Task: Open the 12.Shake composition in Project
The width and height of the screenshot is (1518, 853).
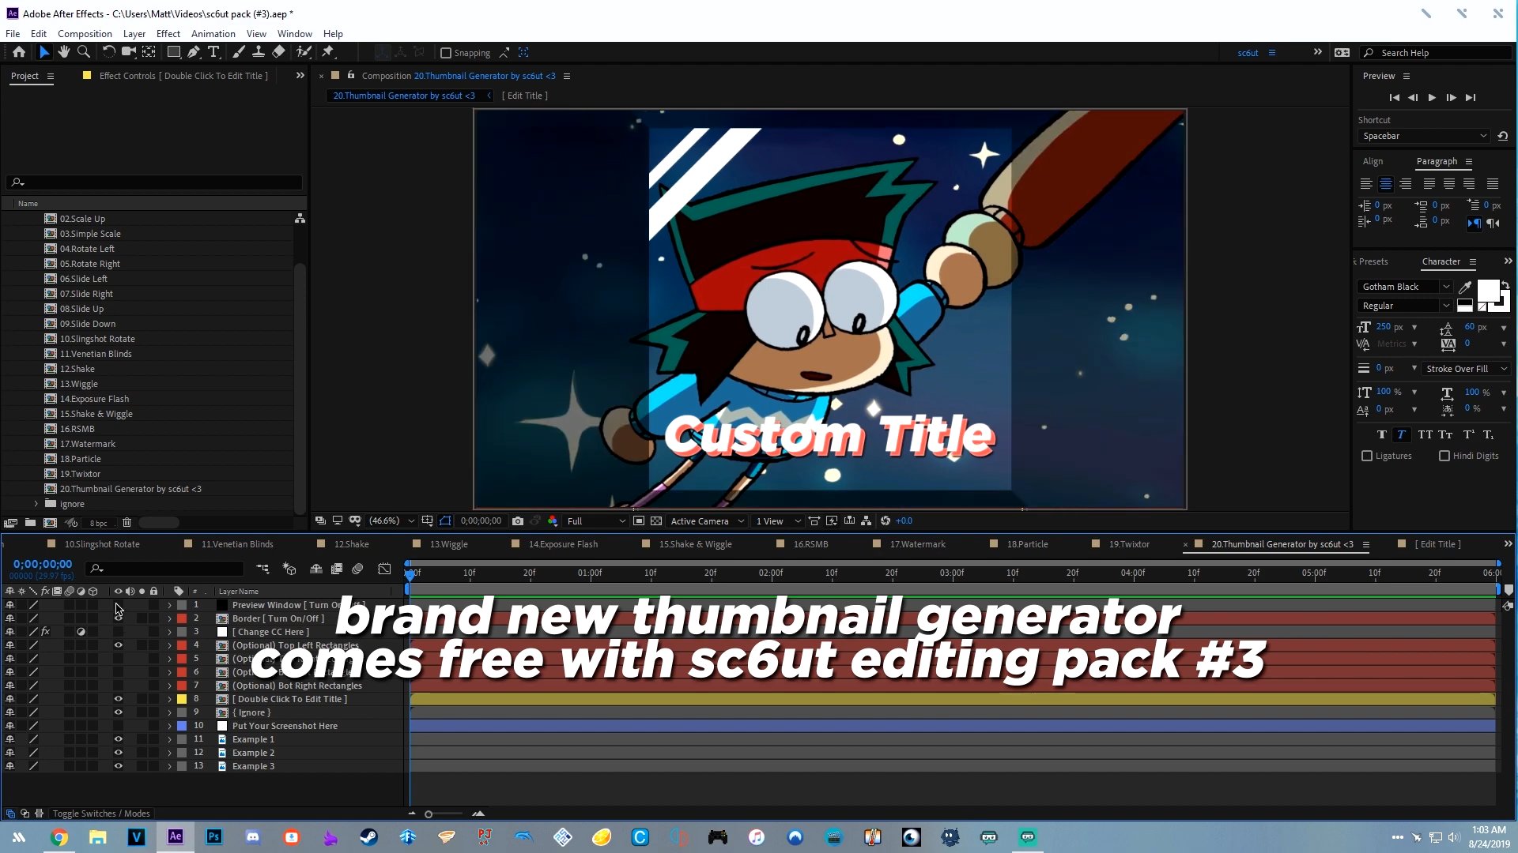Action: 77,369
